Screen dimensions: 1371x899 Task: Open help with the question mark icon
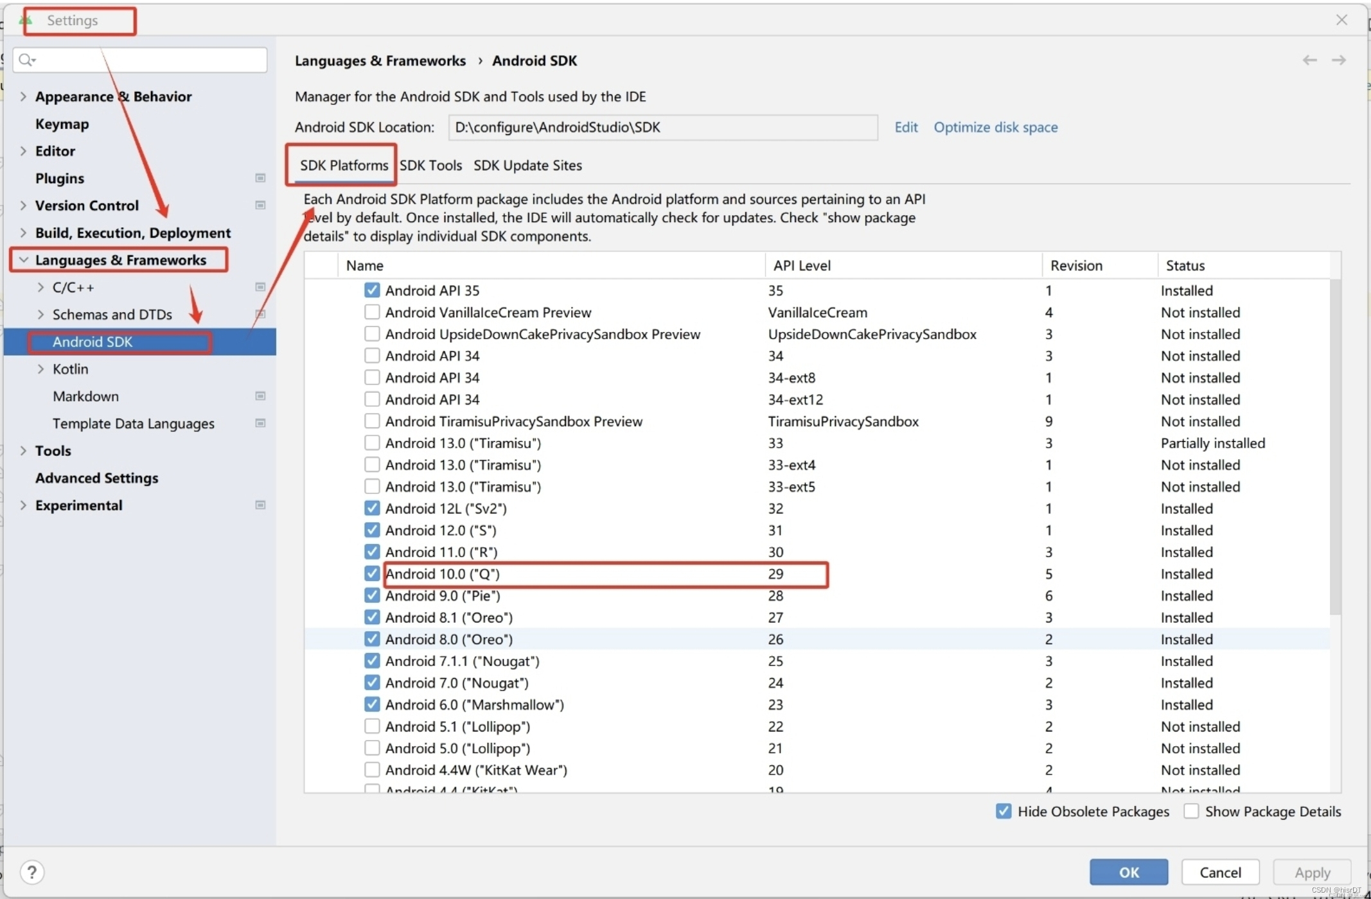pyautogui.click(x=32, y=872)
